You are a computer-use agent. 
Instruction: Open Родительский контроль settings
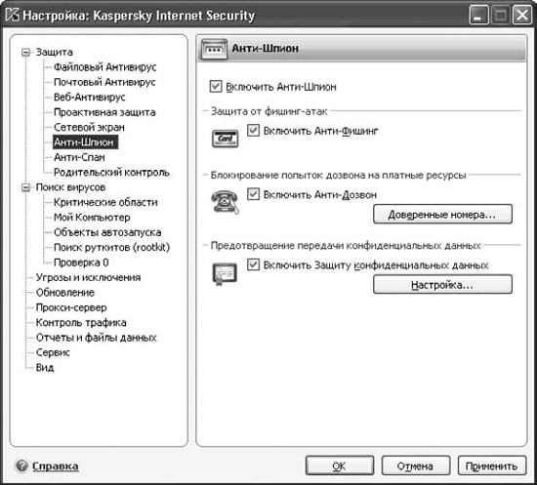(111, 172)
